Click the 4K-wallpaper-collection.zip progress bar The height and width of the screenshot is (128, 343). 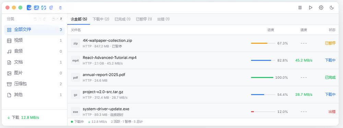(263, 43)
